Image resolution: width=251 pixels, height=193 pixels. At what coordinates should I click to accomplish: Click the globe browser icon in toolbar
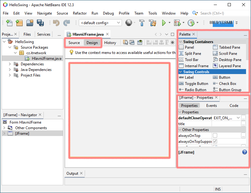[x=129, y=23]
